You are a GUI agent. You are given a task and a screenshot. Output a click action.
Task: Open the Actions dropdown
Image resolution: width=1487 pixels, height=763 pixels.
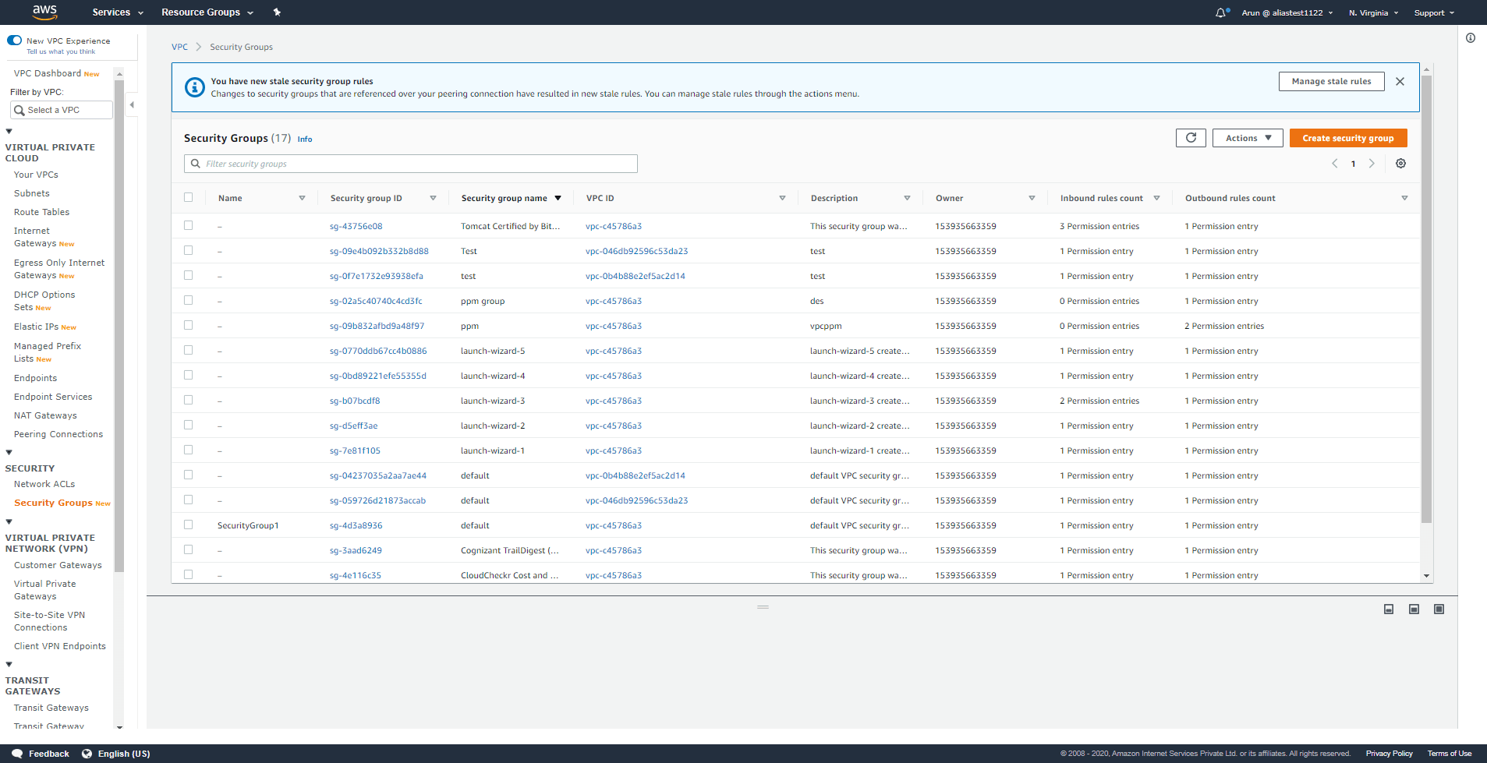1247,137
